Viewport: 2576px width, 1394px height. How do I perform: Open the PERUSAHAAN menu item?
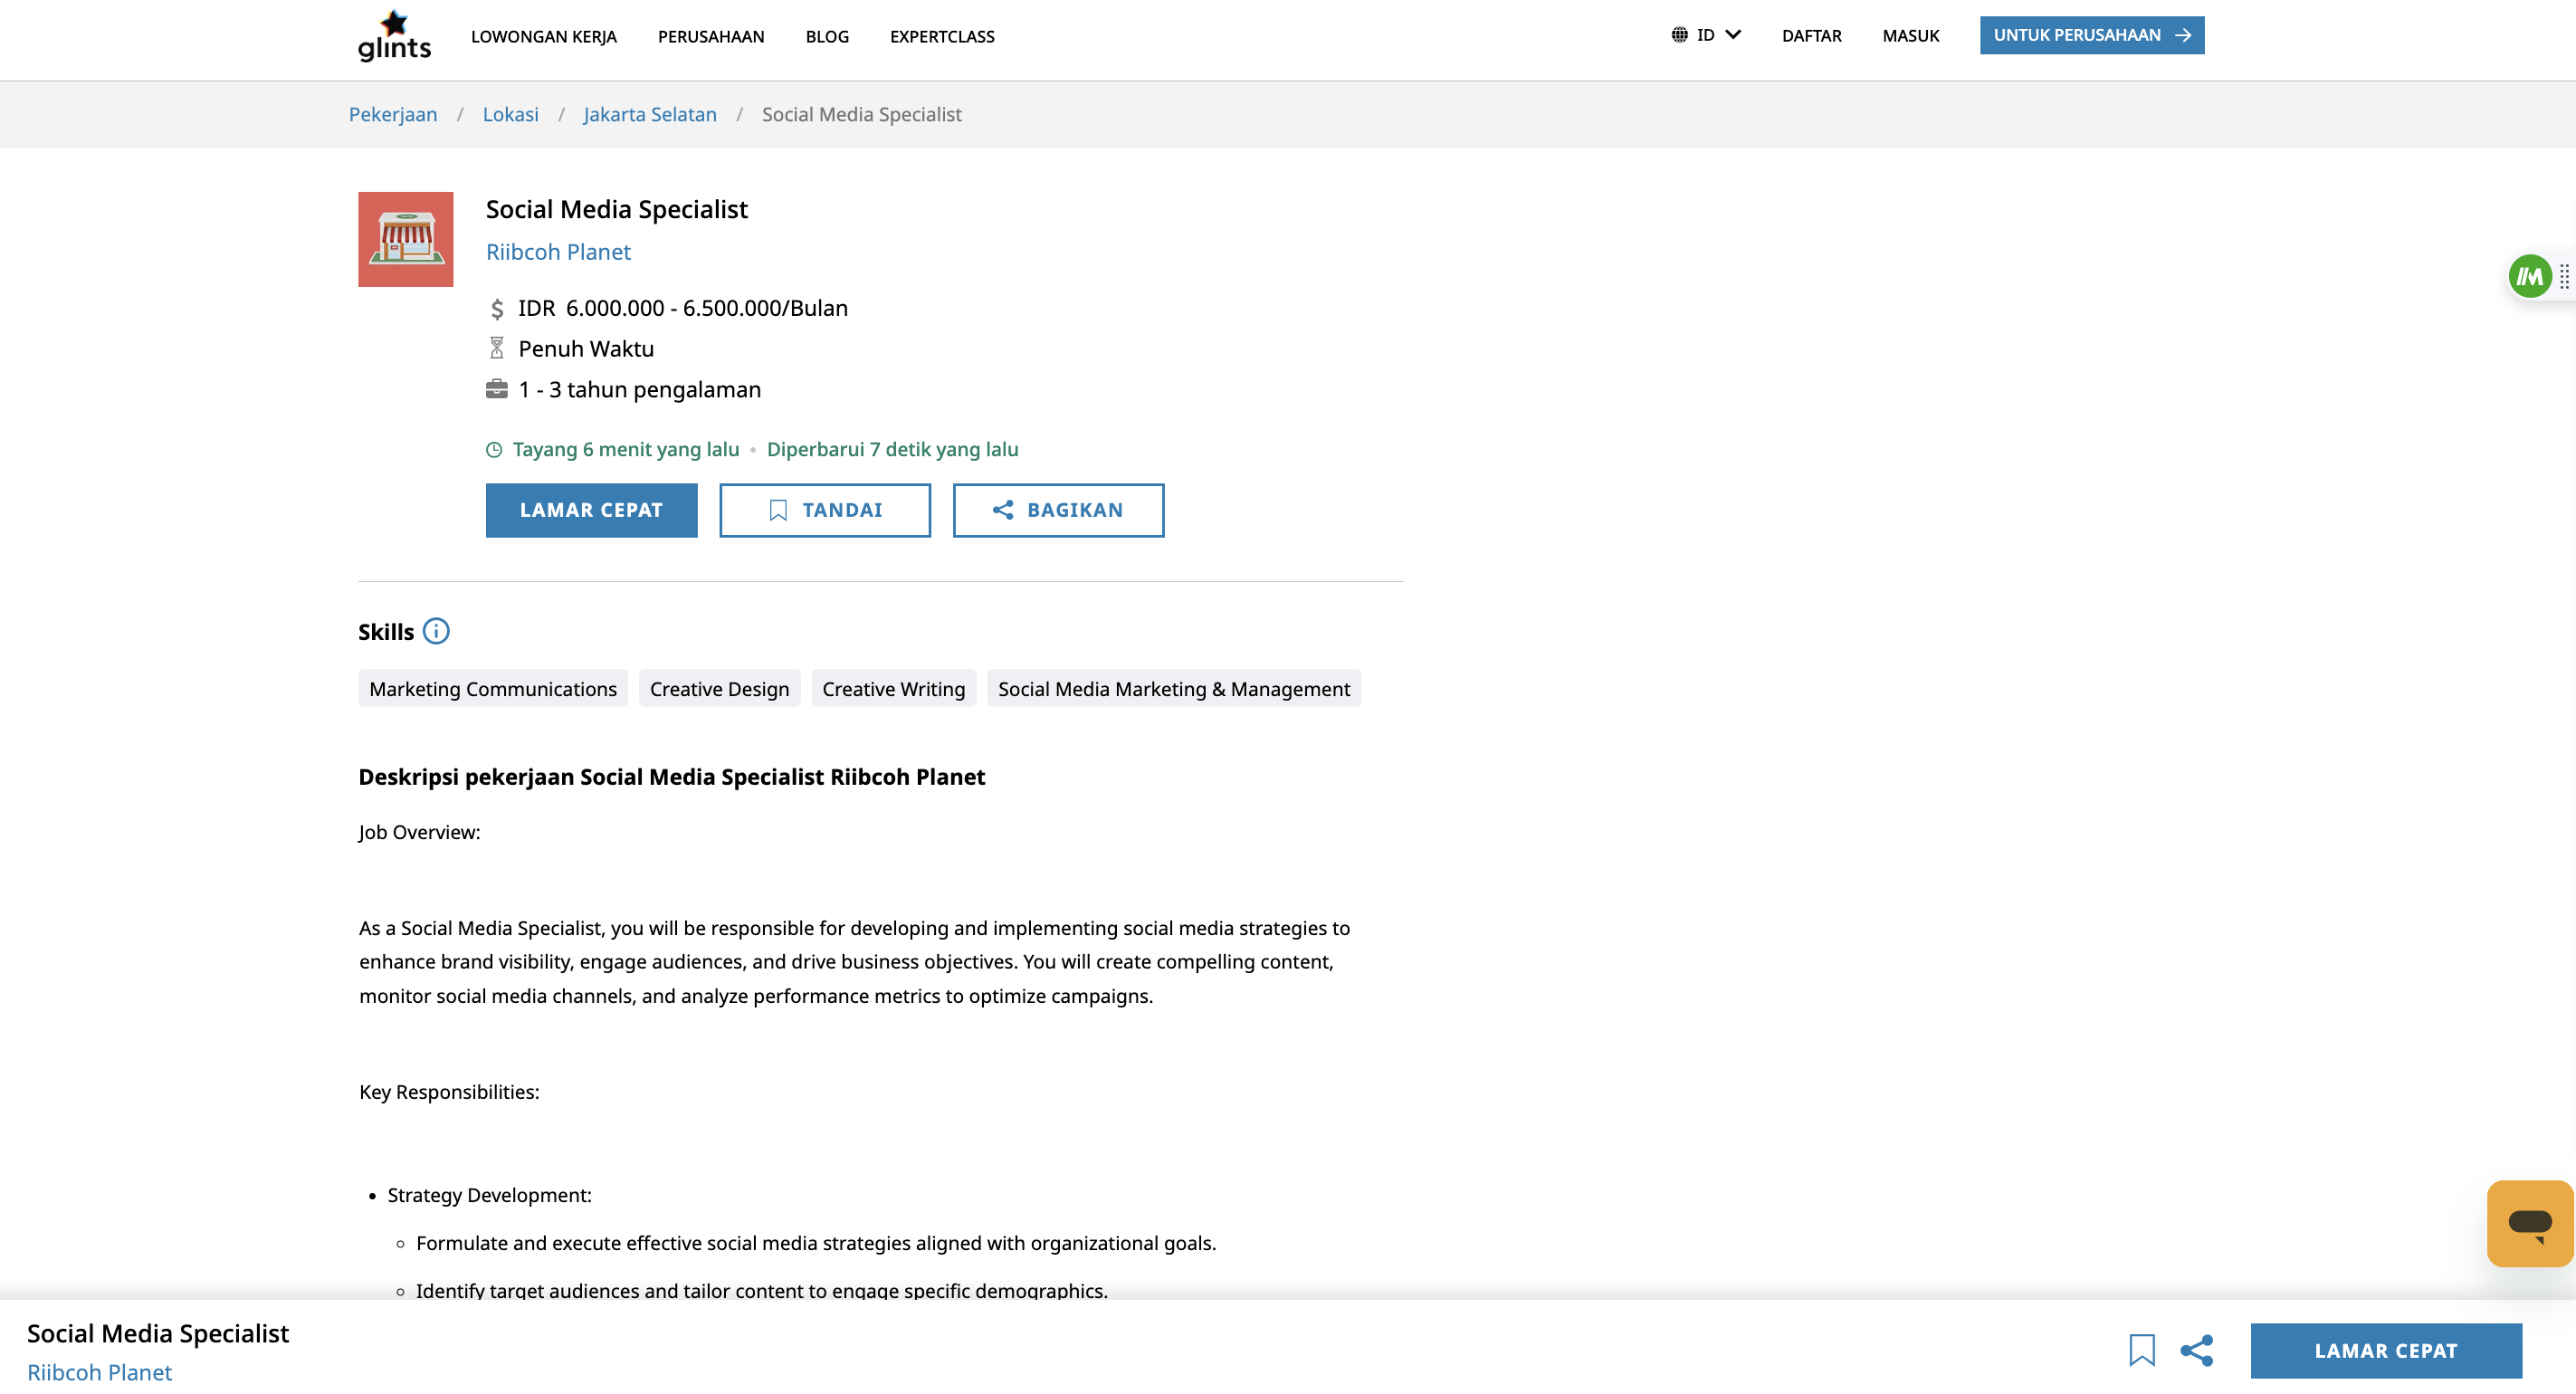[710, 37]
